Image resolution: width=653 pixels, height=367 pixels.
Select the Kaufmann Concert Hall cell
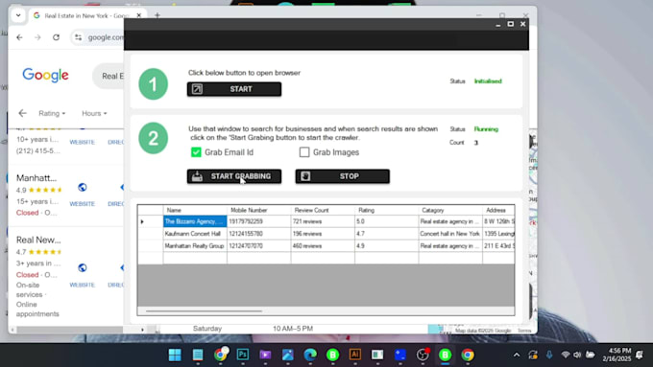pyautogui.click(x=195, y=234)
